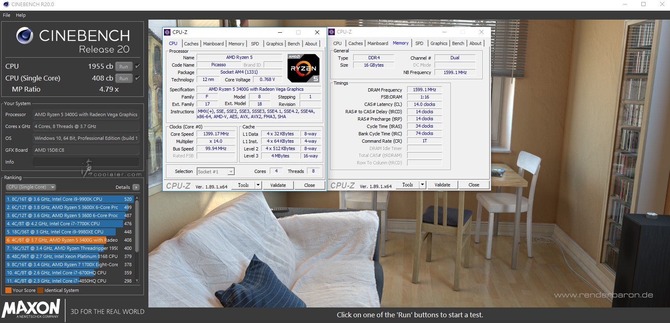Click the orange Your Score legend swatch

point(8,290)
